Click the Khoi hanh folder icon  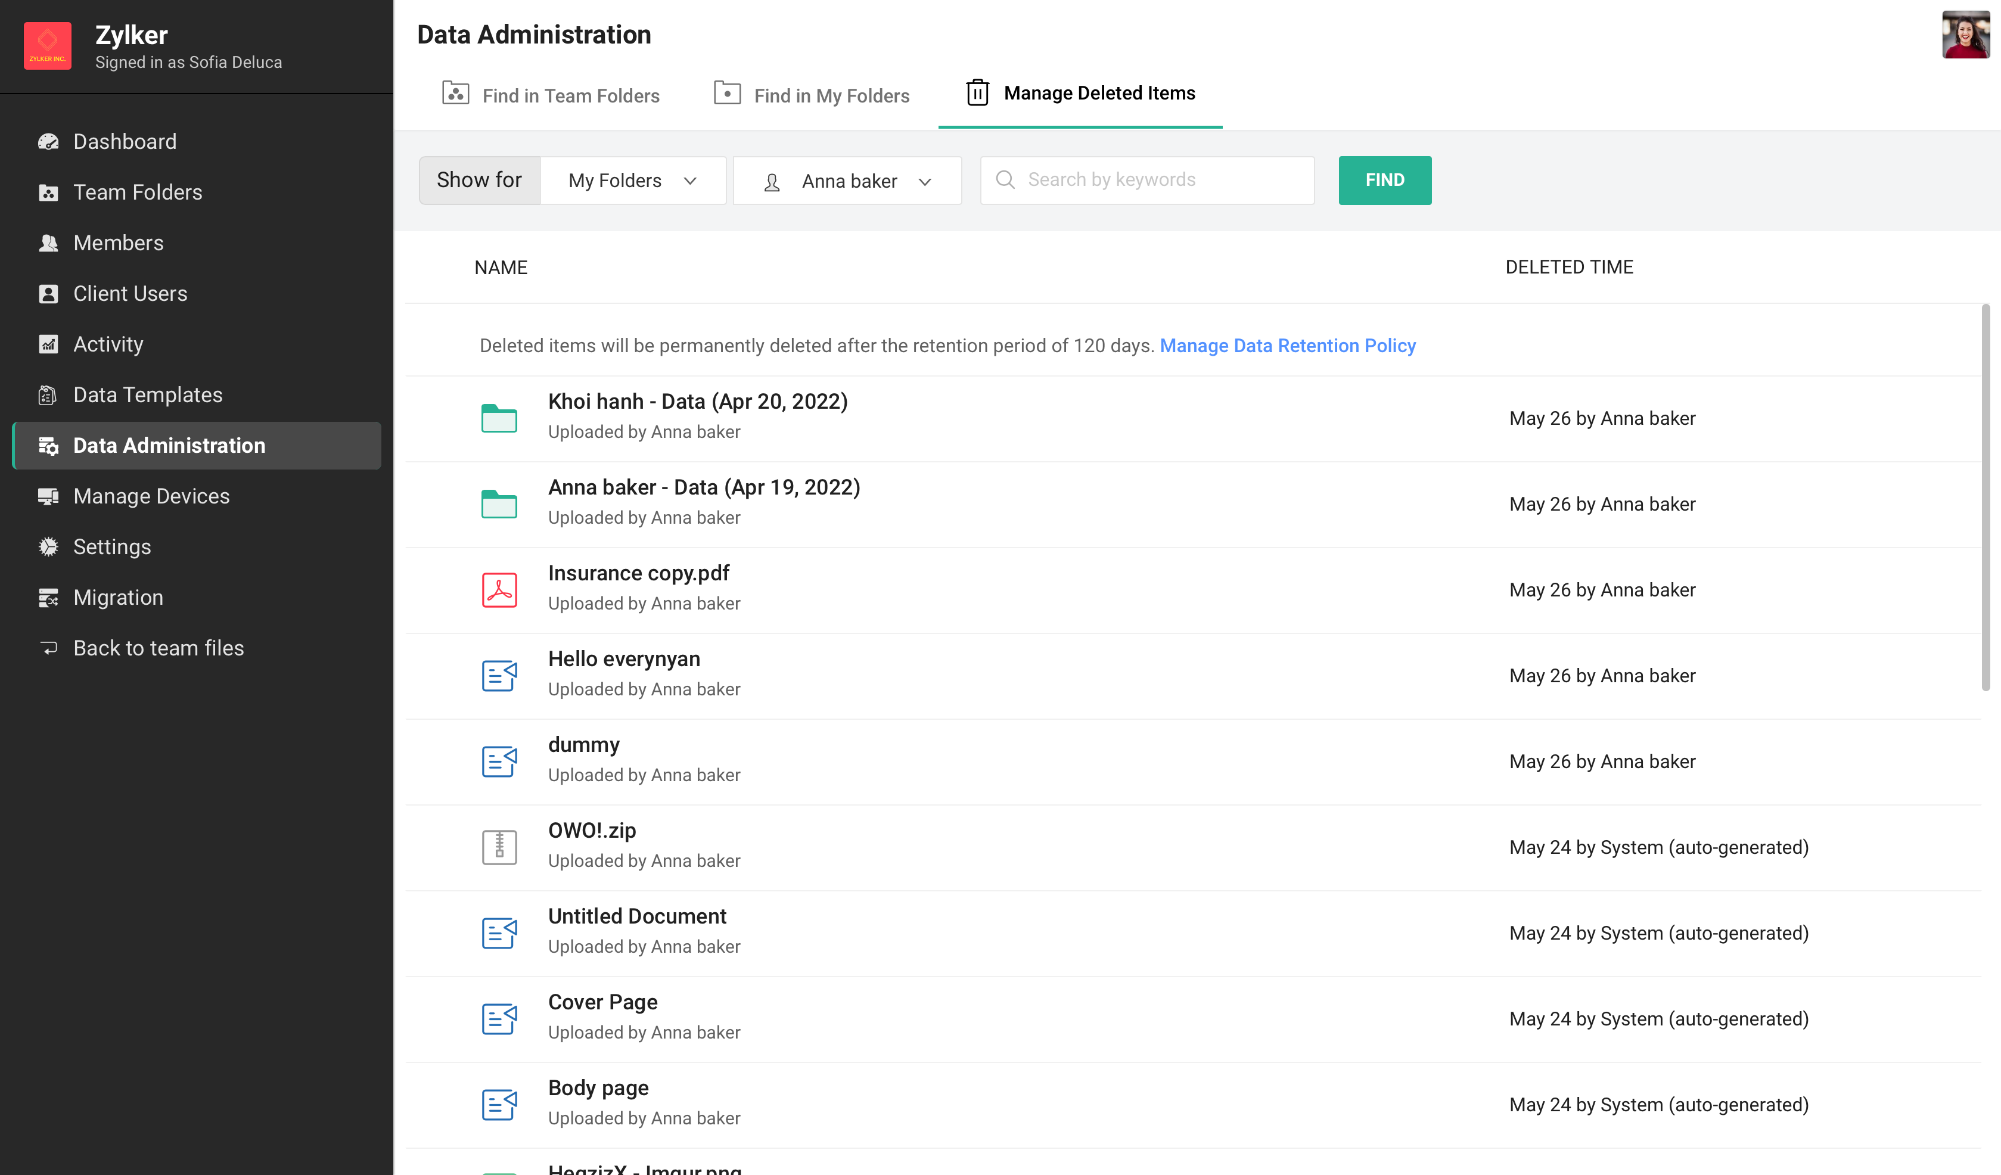[499, 418]
